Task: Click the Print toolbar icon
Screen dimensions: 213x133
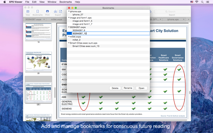Action: click(47, 11)
